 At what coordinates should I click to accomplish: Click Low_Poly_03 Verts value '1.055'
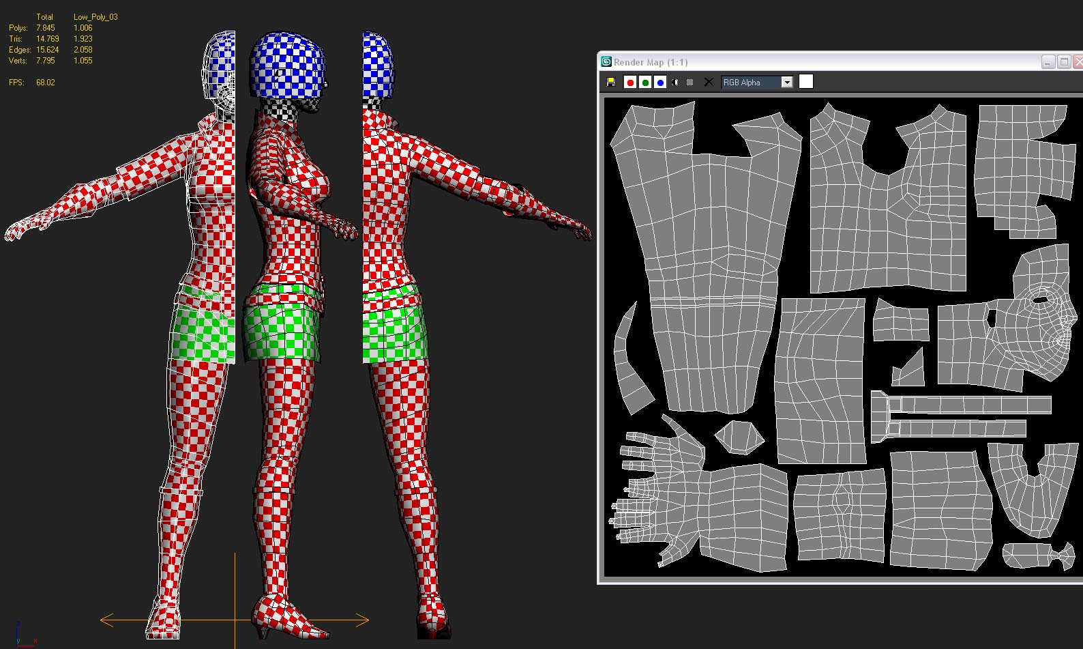pyautogui.click(x=83, y=61)
